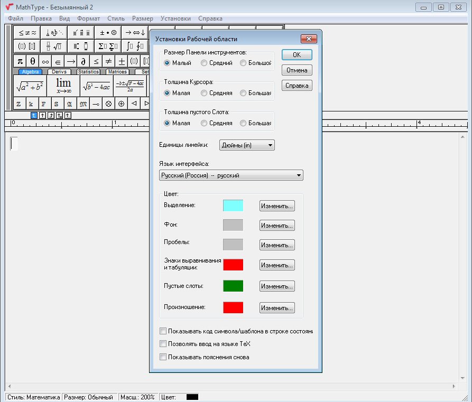Open the Правка menu
The image size is (472, 402).
click(x=41, y=18)
